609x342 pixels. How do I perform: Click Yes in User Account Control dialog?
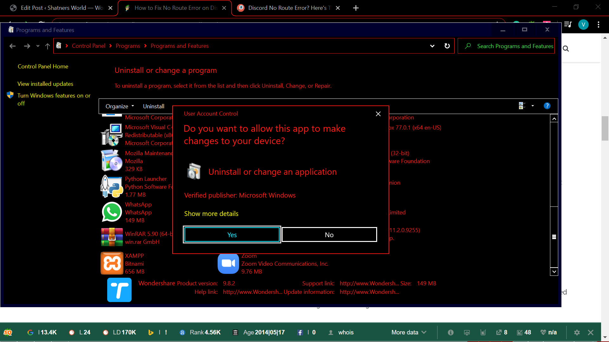[232, 235]
